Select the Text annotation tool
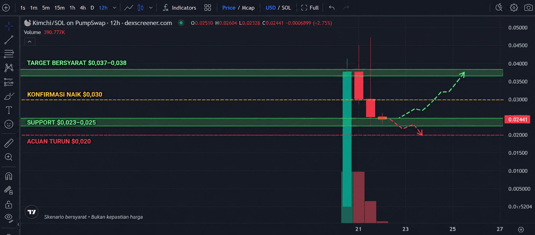535x235 pixels. pyautogui.click(x=9, y=110)
